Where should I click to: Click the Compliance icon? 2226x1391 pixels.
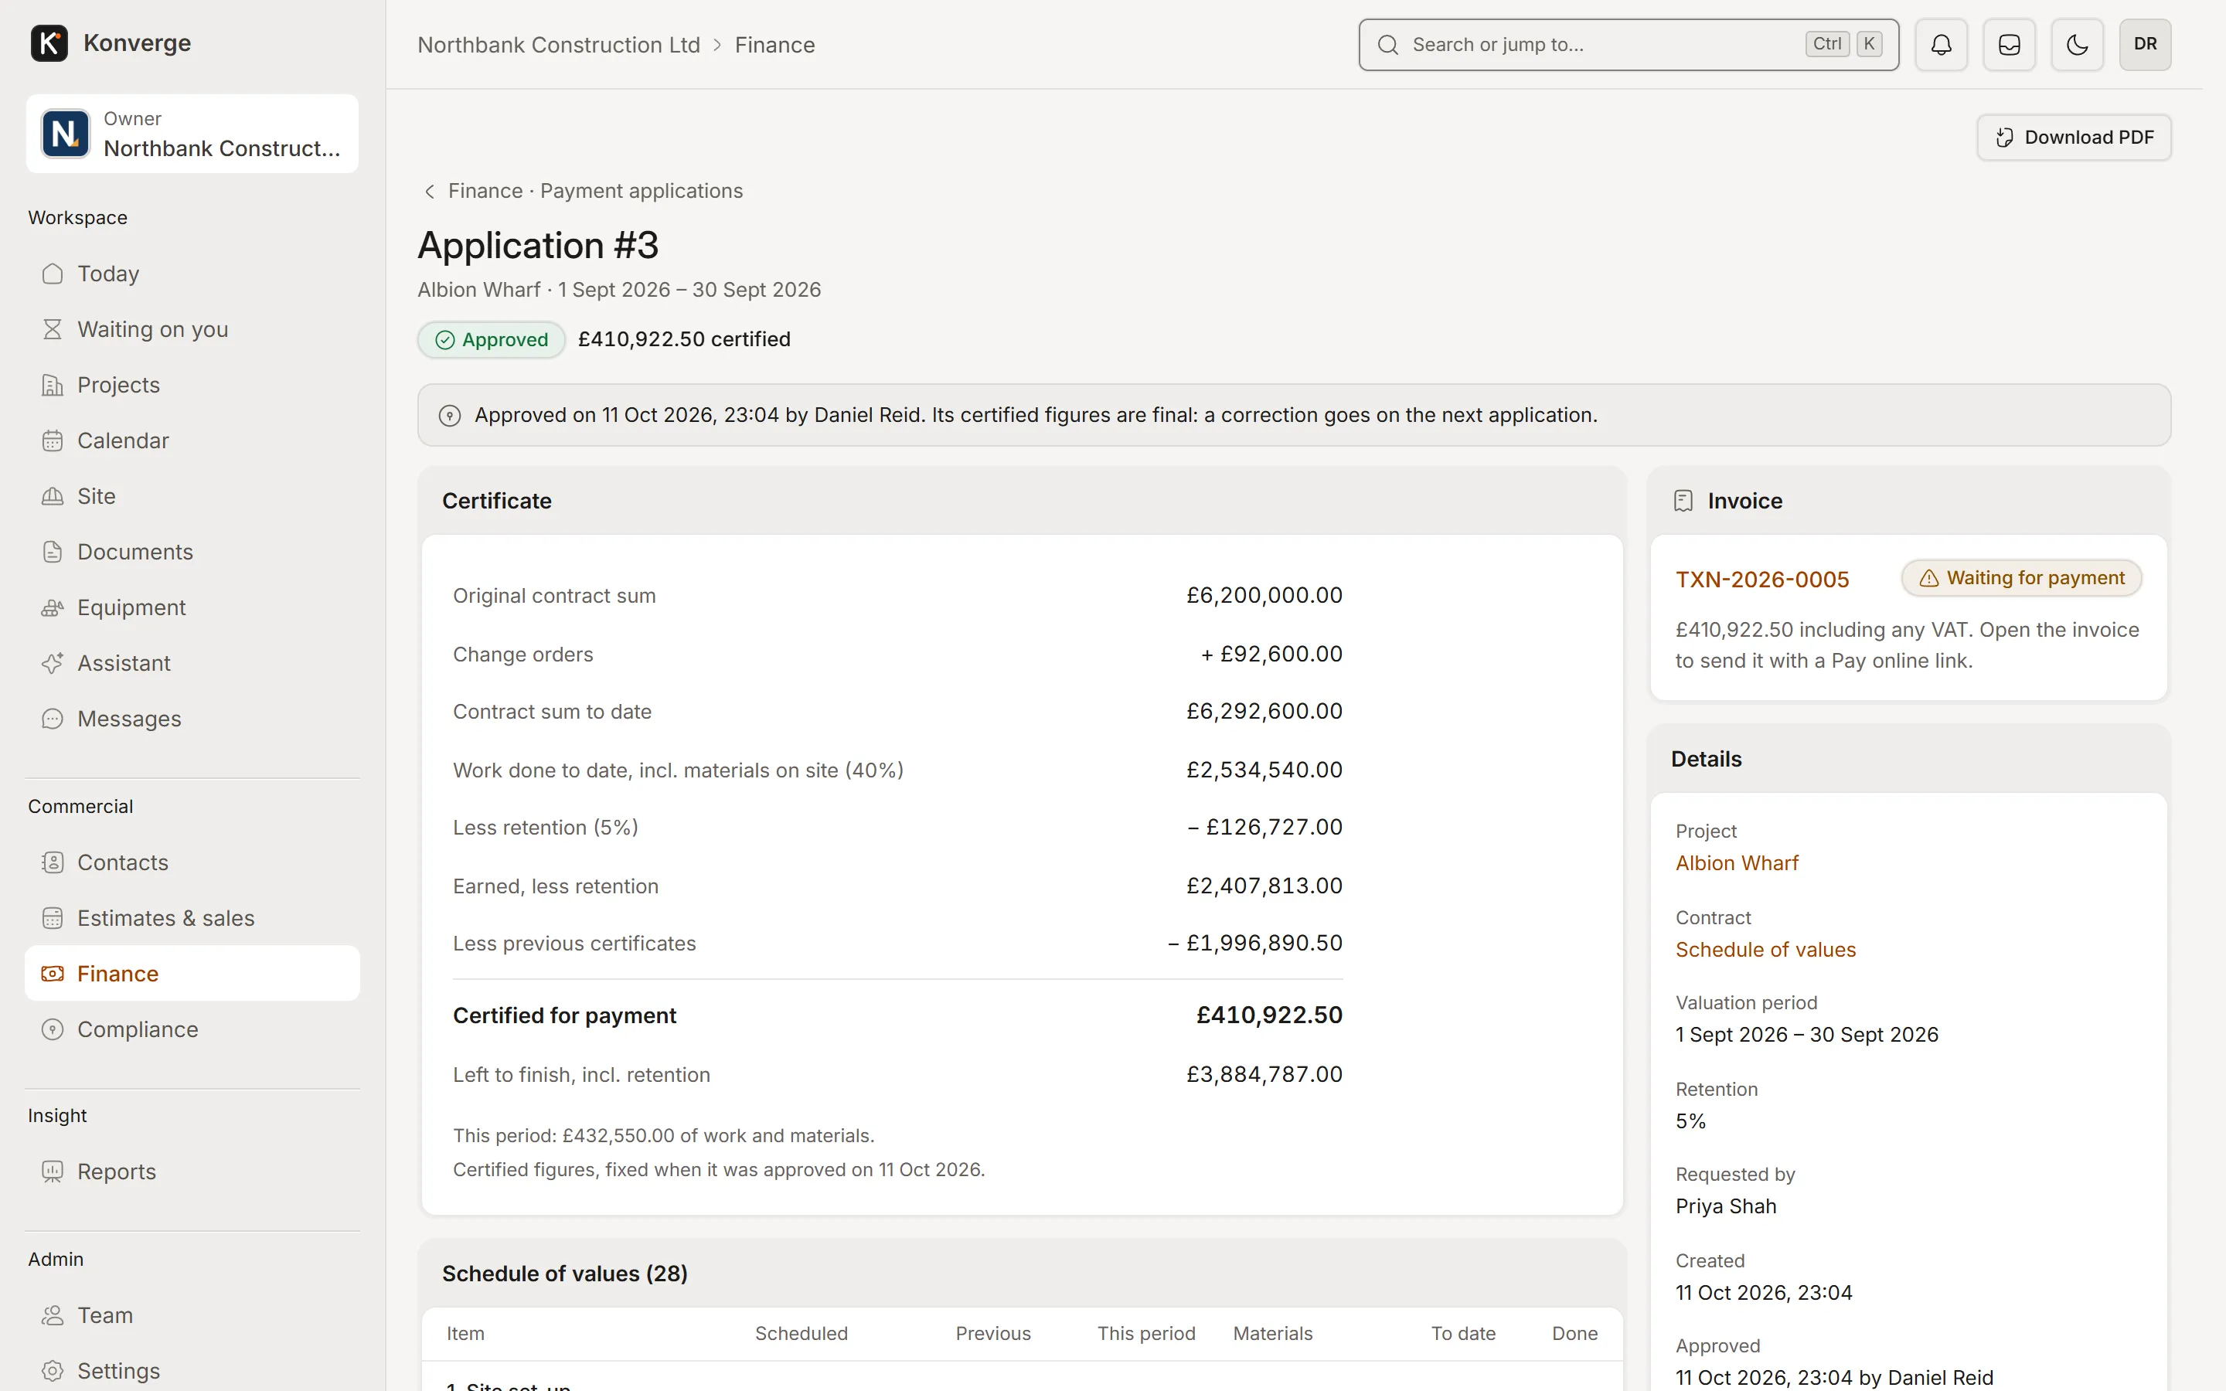point(53,1029)
